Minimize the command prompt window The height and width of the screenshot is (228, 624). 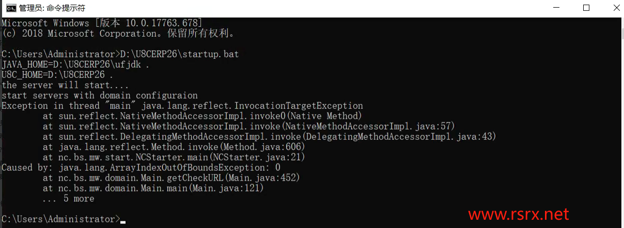pyautogui.click(x=556, y=8)
